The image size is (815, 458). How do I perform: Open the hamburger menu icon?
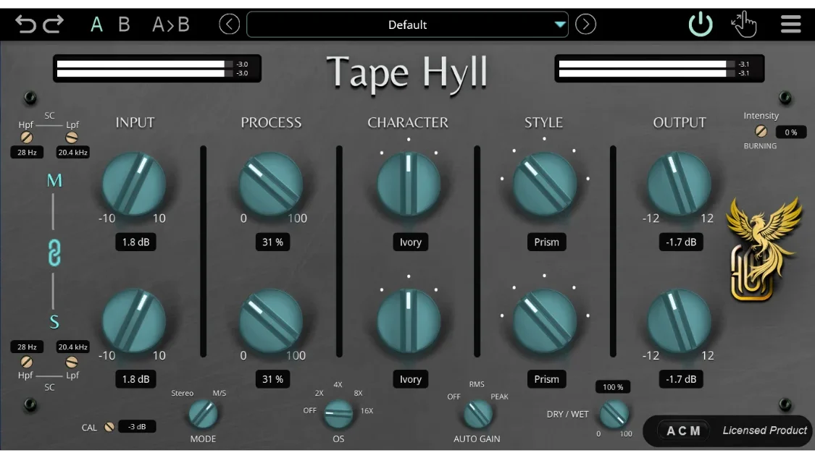pyautogui.click(x=790, y=23)
